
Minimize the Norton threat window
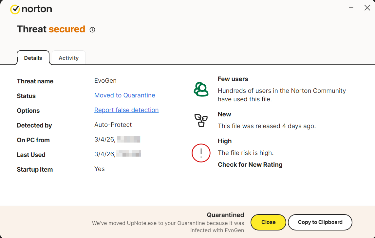point(351,8)
